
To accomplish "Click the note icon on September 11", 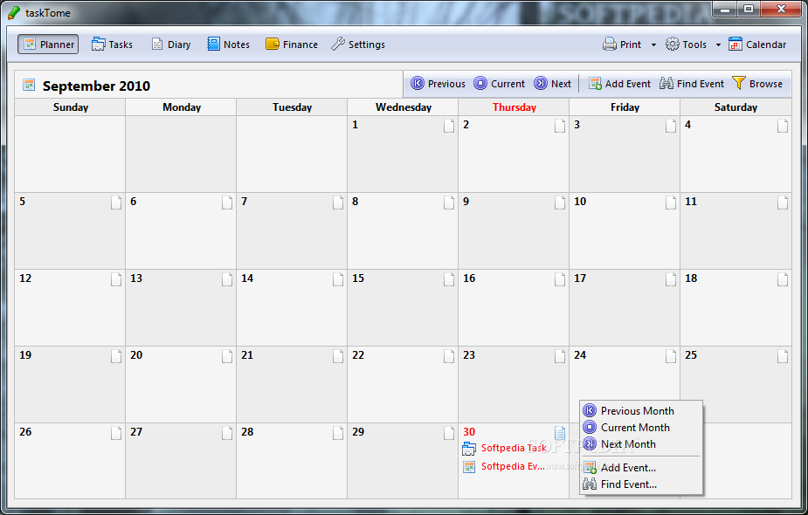I will click(x=783, y=203).
